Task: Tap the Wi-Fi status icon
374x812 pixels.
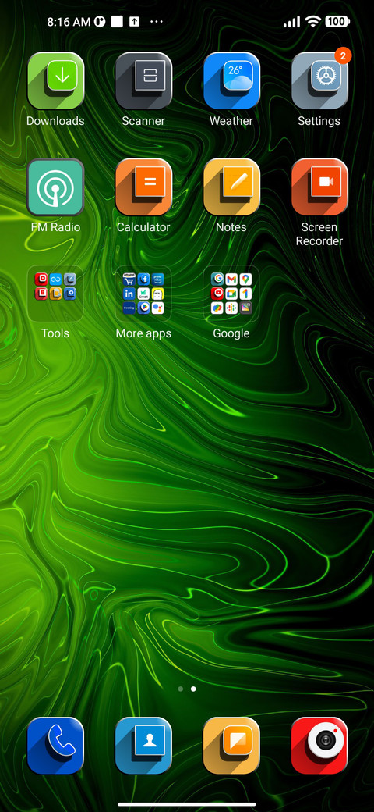Action: (x=312, y=21)
